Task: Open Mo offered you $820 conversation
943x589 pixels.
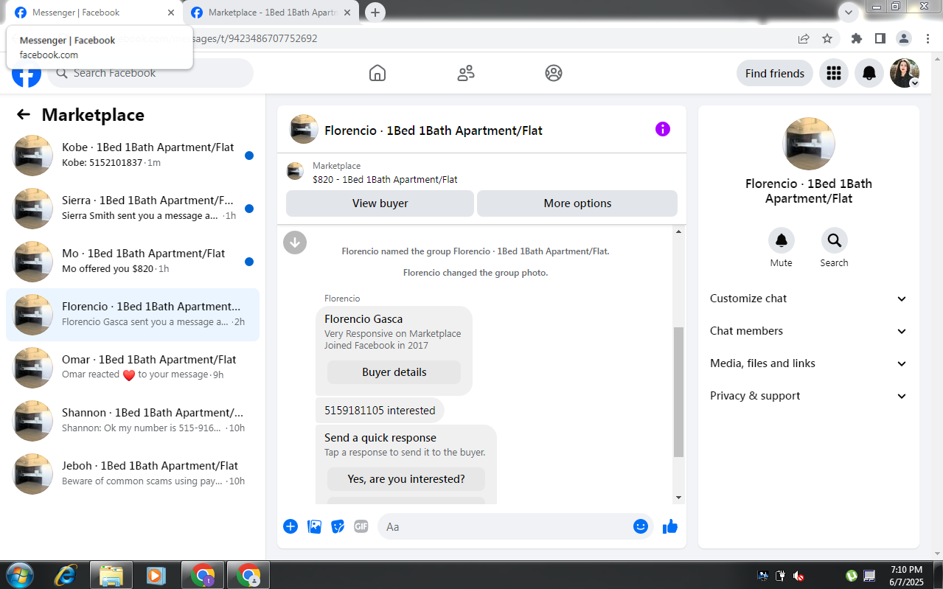Action: [133, 261]
